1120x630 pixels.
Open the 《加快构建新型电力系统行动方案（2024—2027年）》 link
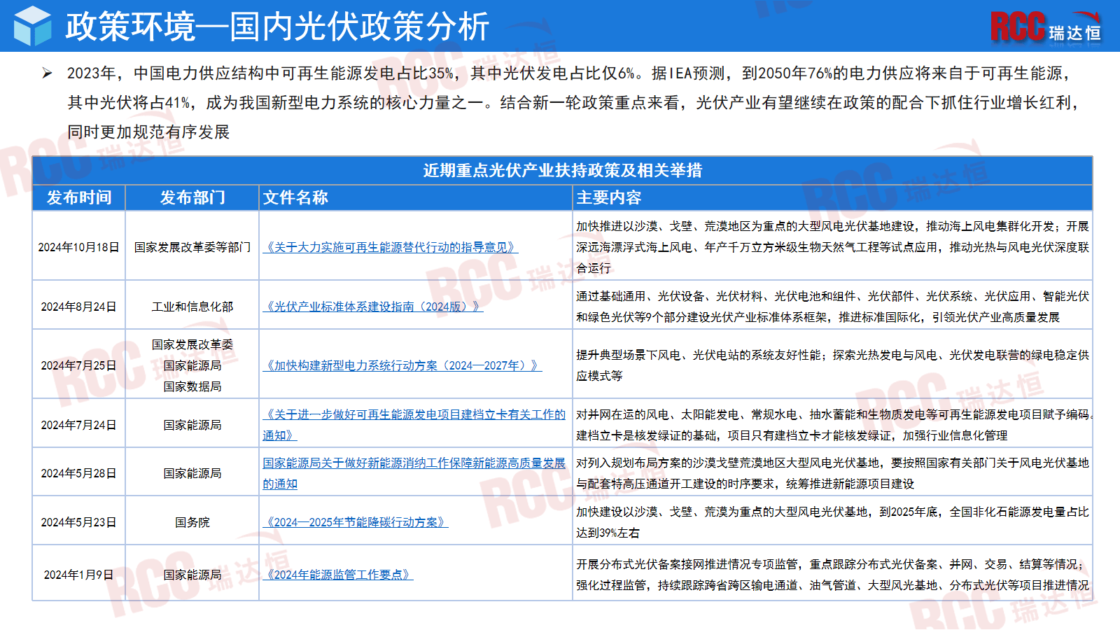tap(402, 365)
